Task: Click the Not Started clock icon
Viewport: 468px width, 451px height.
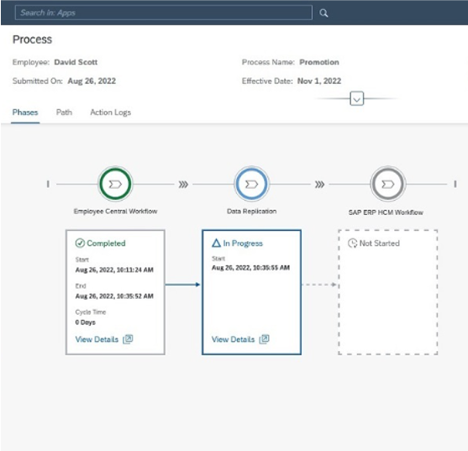Action: 353,243
